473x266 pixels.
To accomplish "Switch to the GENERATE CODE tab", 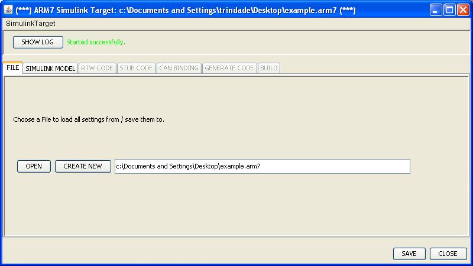I will 229,68.
